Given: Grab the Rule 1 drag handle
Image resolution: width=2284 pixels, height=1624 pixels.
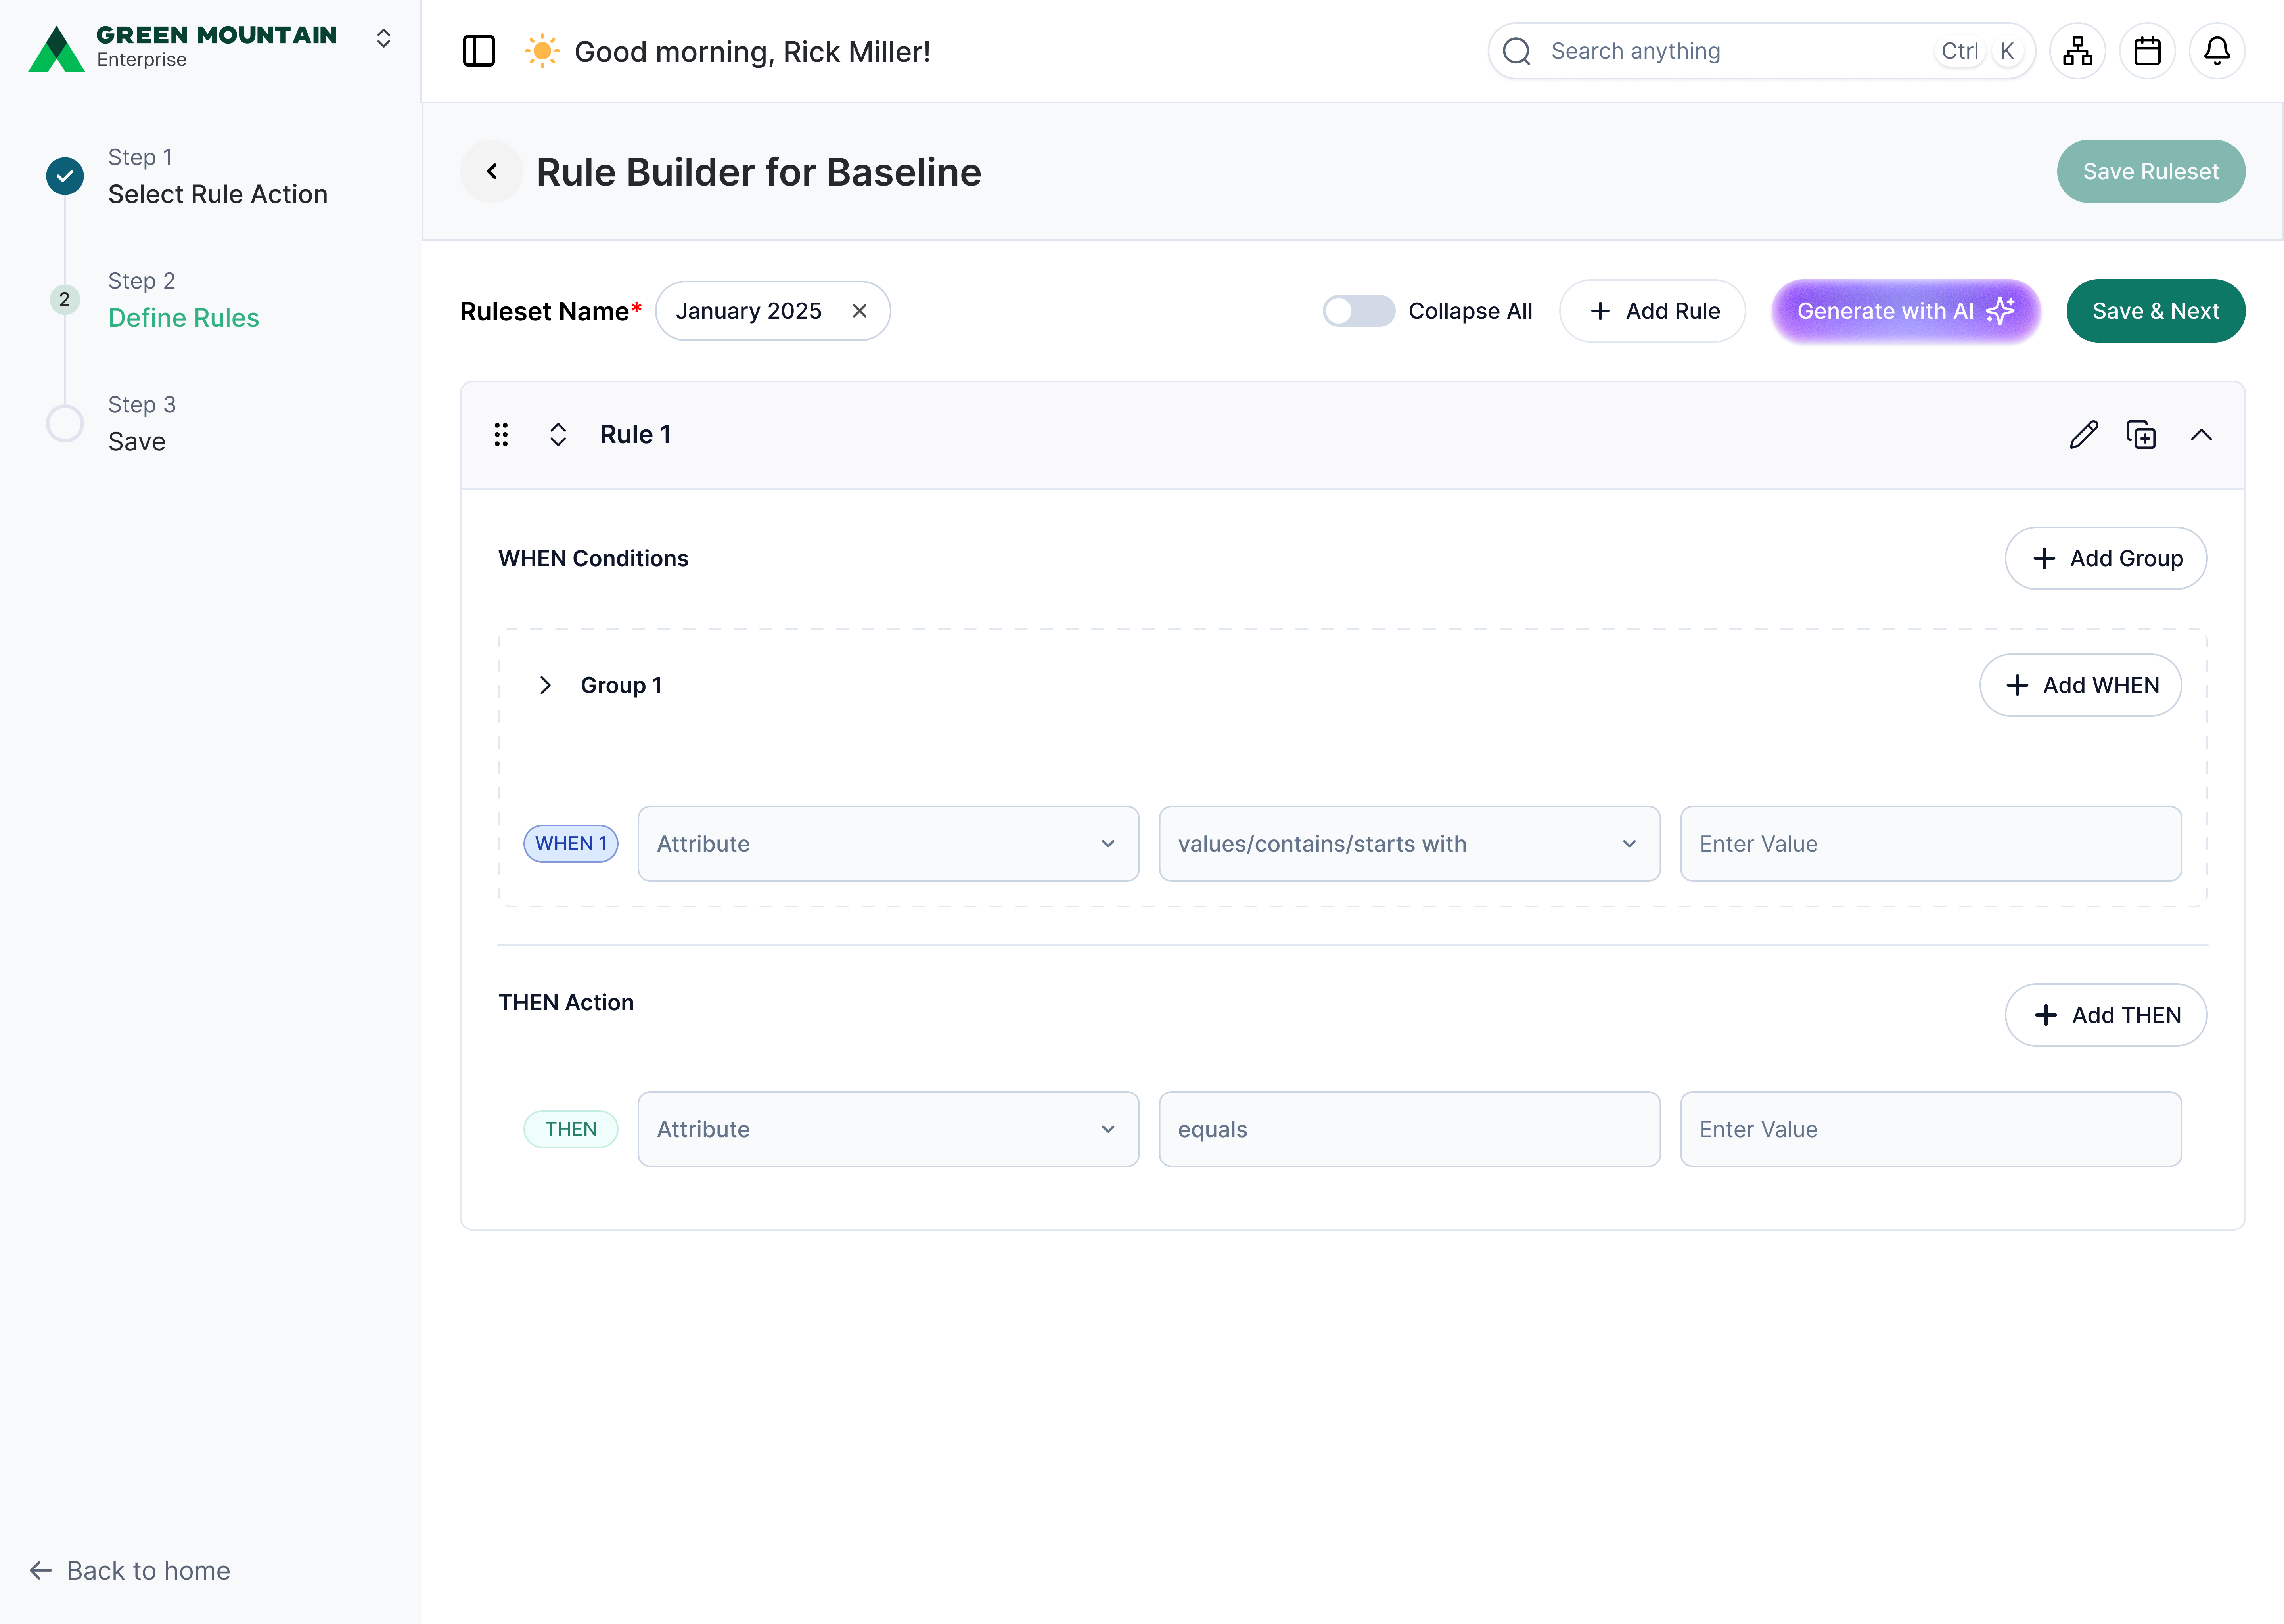Looking at the screenshot, I should (501, 435).
